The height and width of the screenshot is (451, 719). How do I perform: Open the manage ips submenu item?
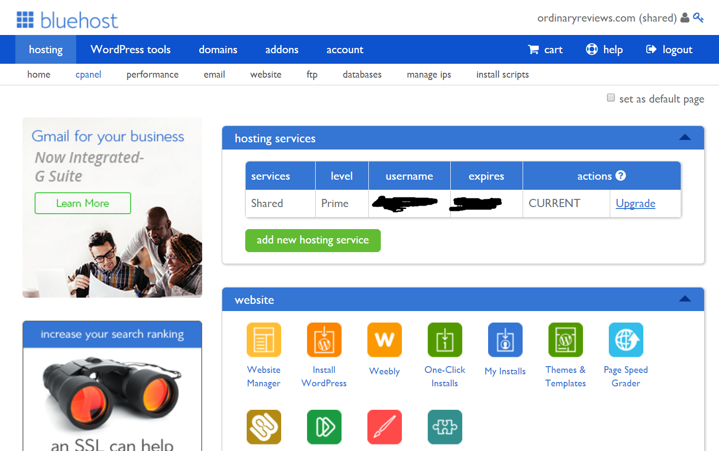(429, 74)
